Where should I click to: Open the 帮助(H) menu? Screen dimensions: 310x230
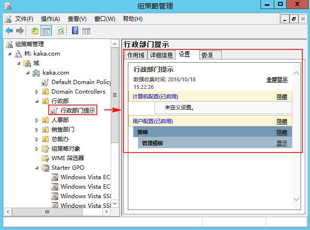(133, 19)
